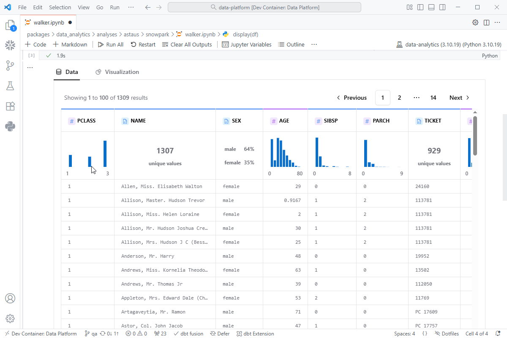Click Run All in notebook toolbar
The width and height of the screenshot is (507, 338).
pyautogui.click(x=111, y=44)
